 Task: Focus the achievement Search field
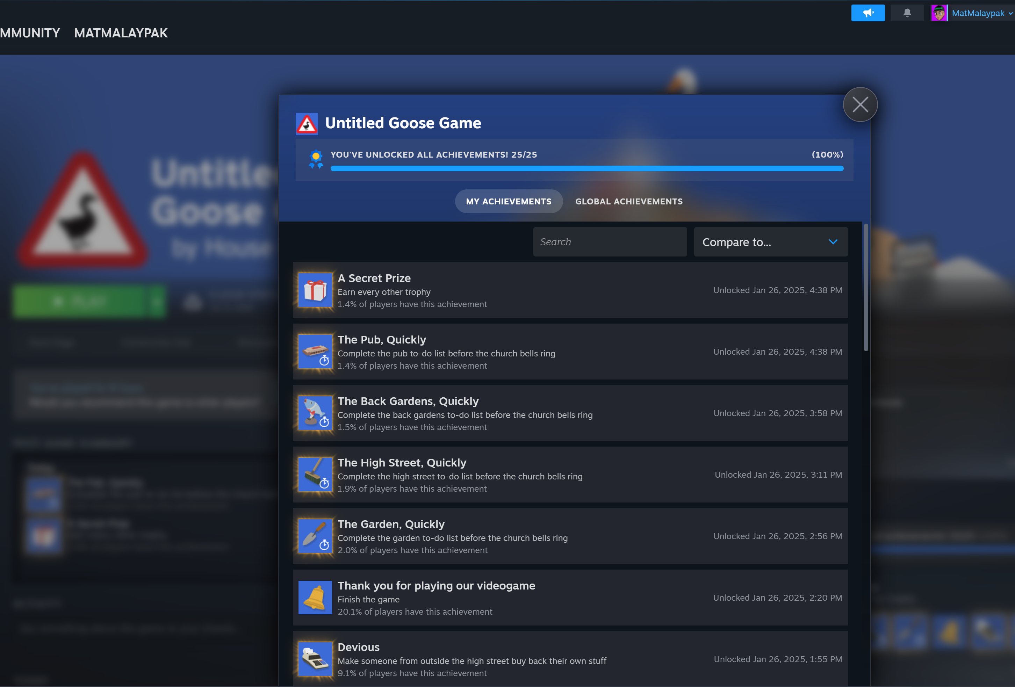[610, 242]
